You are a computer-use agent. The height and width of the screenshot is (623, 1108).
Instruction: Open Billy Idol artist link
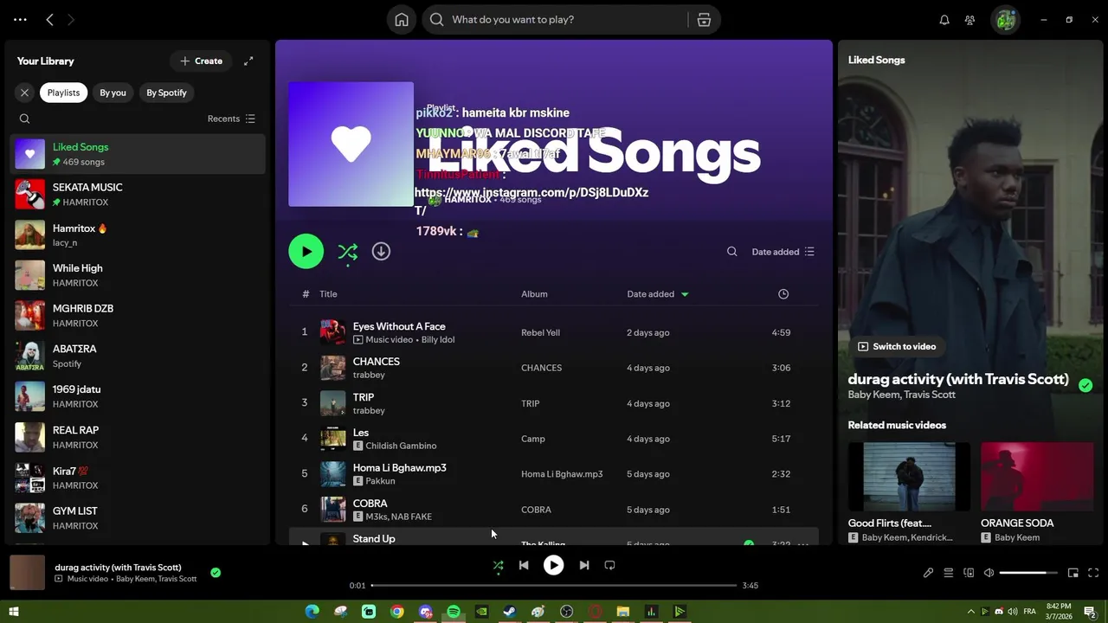point(438,340)
